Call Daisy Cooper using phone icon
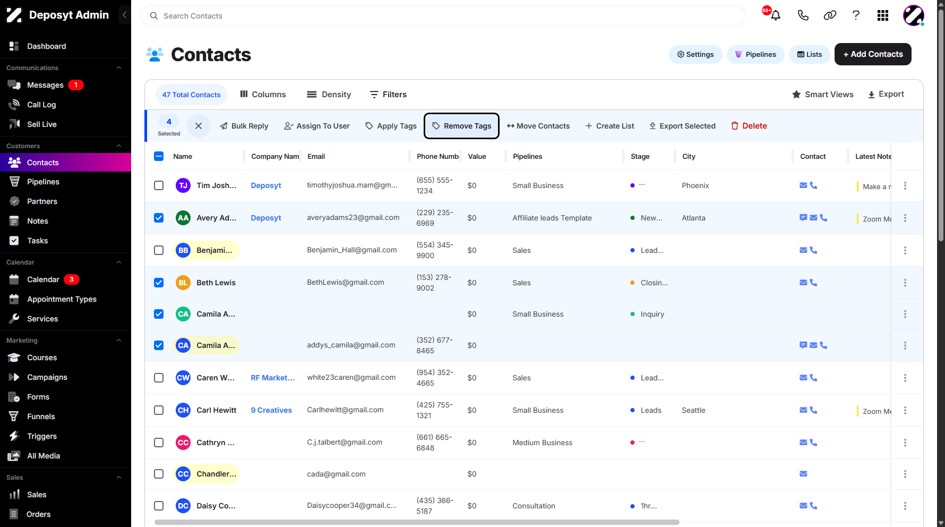945x527 pixels. [x=813, y=506]
